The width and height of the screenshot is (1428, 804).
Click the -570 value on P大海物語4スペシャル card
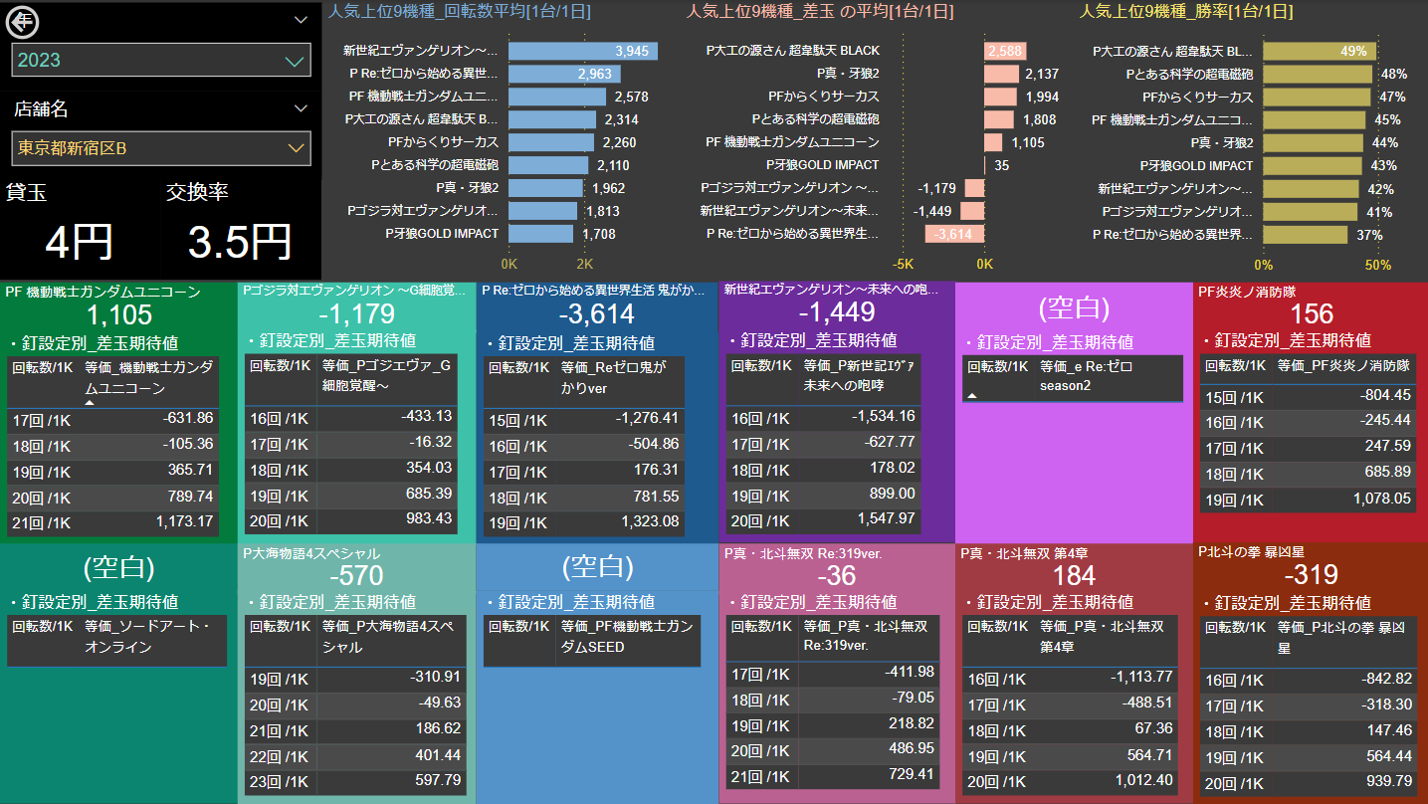[355, 575]
